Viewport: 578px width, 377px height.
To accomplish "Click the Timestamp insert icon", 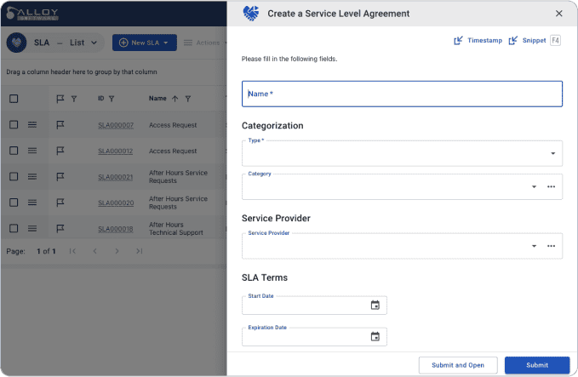I will click(458, 41).
